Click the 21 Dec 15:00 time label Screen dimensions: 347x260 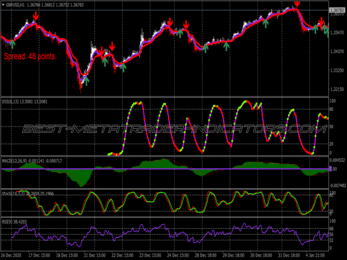tap(94, 255)
